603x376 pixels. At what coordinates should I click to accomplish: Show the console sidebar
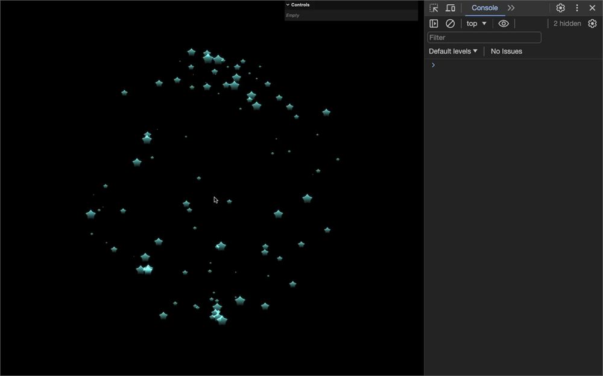coord(434,23)
